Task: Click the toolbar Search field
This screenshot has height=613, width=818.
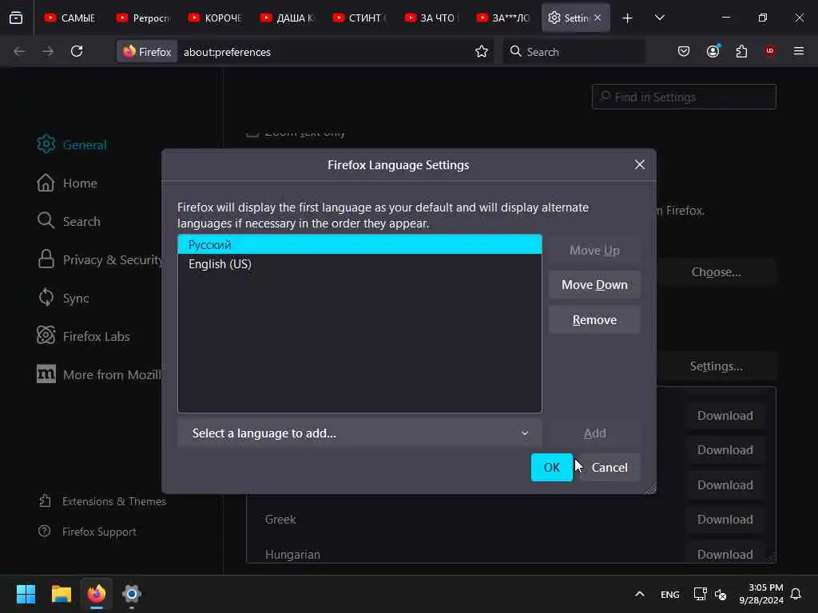Action: pos(574,52)
